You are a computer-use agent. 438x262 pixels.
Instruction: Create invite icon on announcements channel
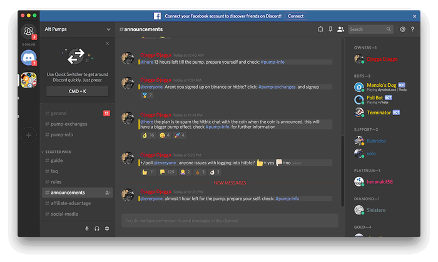click(x=108, y=193)
